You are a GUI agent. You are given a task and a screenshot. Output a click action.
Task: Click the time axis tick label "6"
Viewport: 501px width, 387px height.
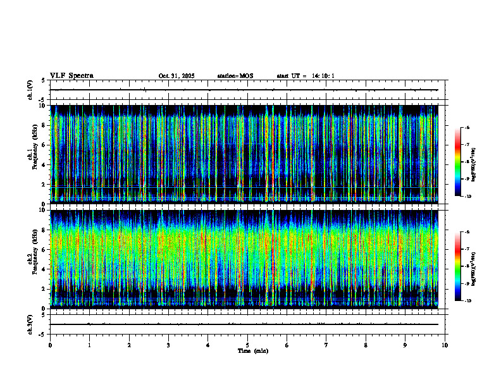(x=287, y=345)
